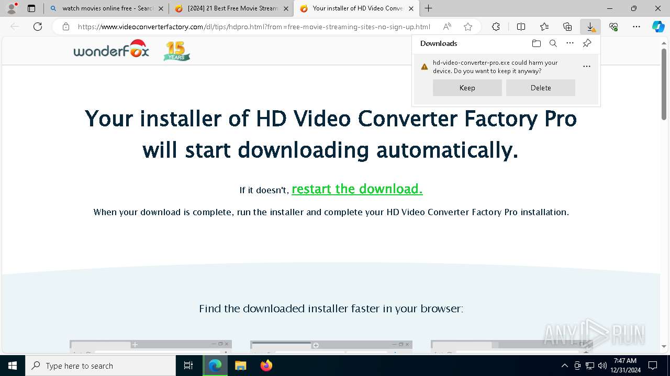Click the address bar URL field
The width and height of the screenshot is (670, 376).
coord(254,27)
